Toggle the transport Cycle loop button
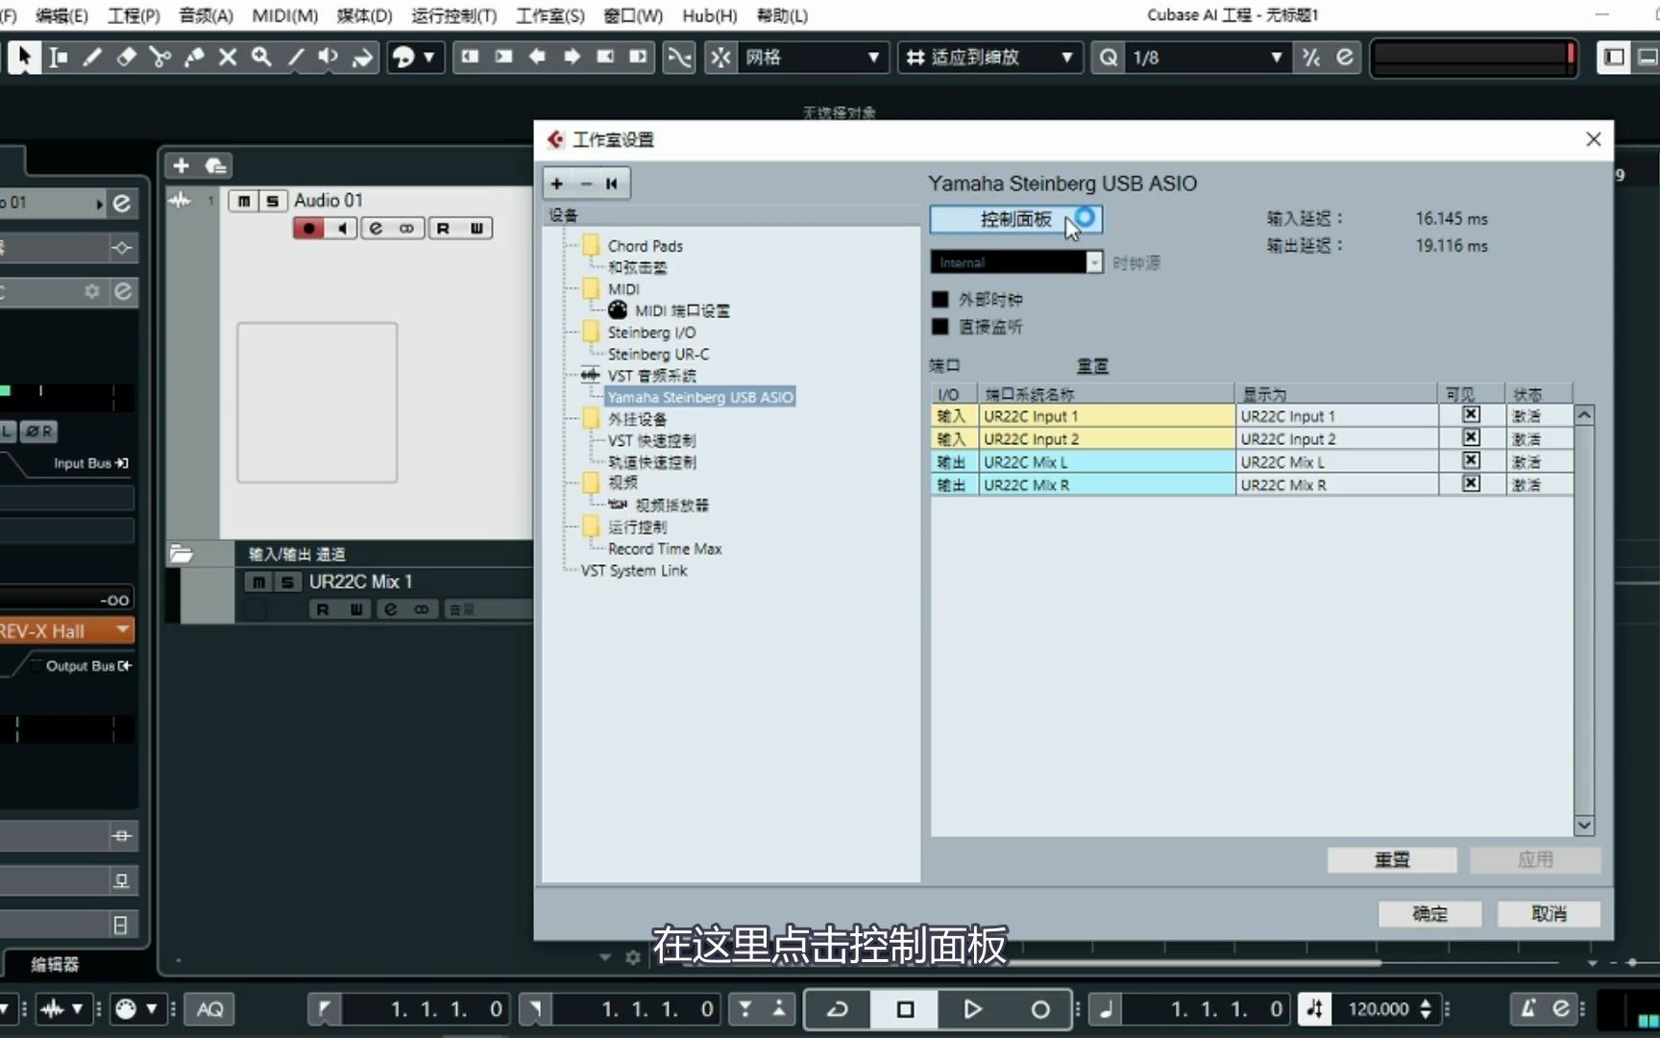This screenshot has height=1038, width=1660. pos(838,1008)
